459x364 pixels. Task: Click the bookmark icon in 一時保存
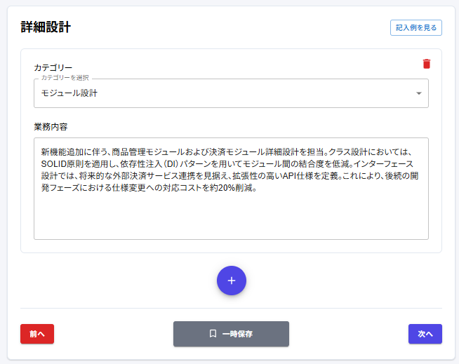coord(213,334)
